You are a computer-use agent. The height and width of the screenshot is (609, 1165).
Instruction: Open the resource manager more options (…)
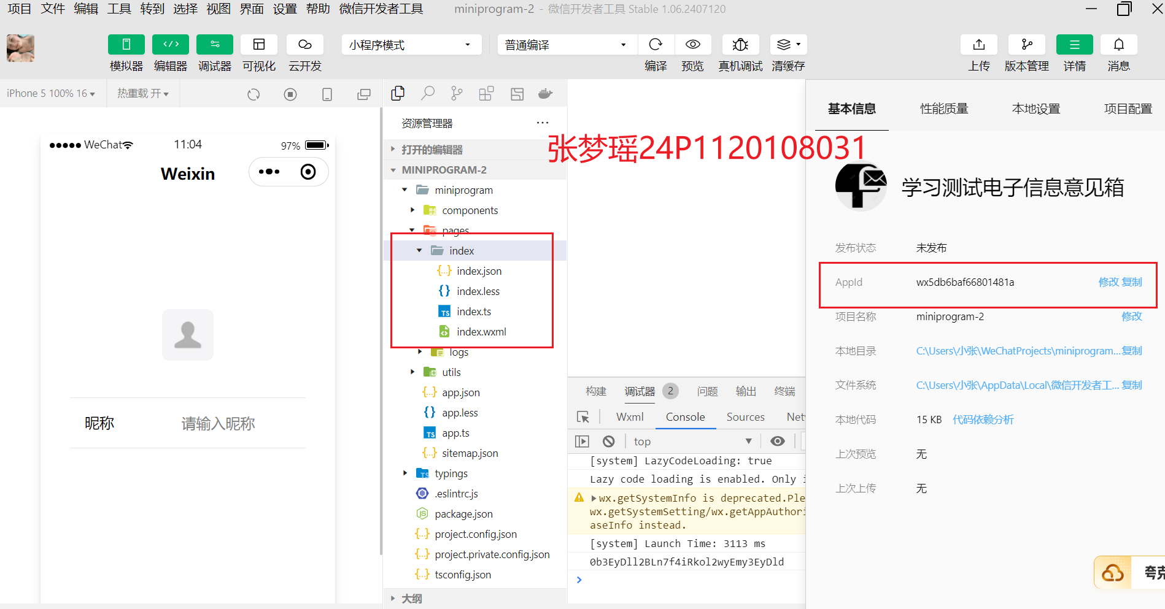point(542,123)
